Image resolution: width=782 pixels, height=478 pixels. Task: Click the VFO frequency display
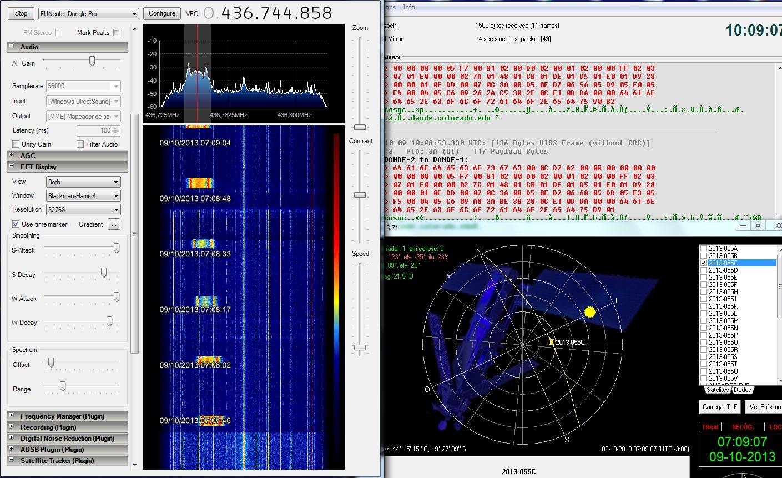[x=268, y=13]
